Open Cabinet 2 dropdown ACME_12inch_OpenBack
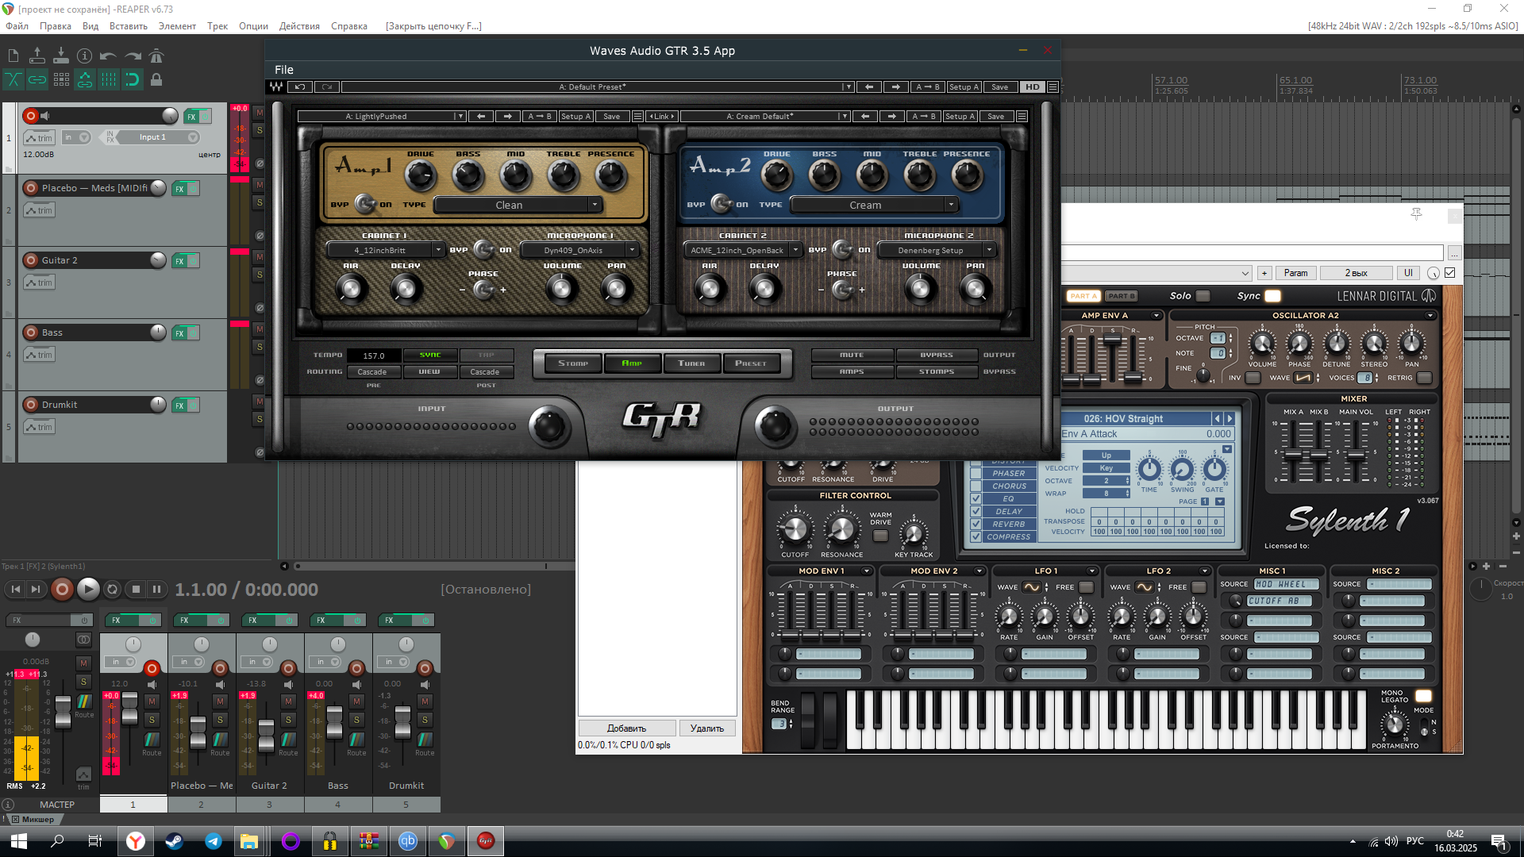 tap(742, 250)
